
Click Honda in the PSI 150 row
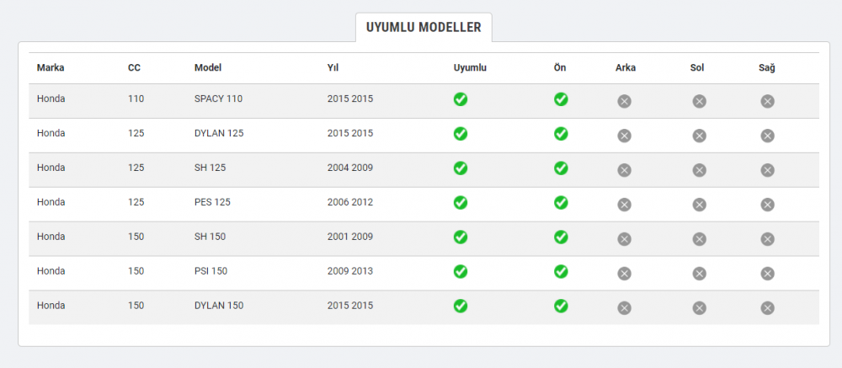51,271
